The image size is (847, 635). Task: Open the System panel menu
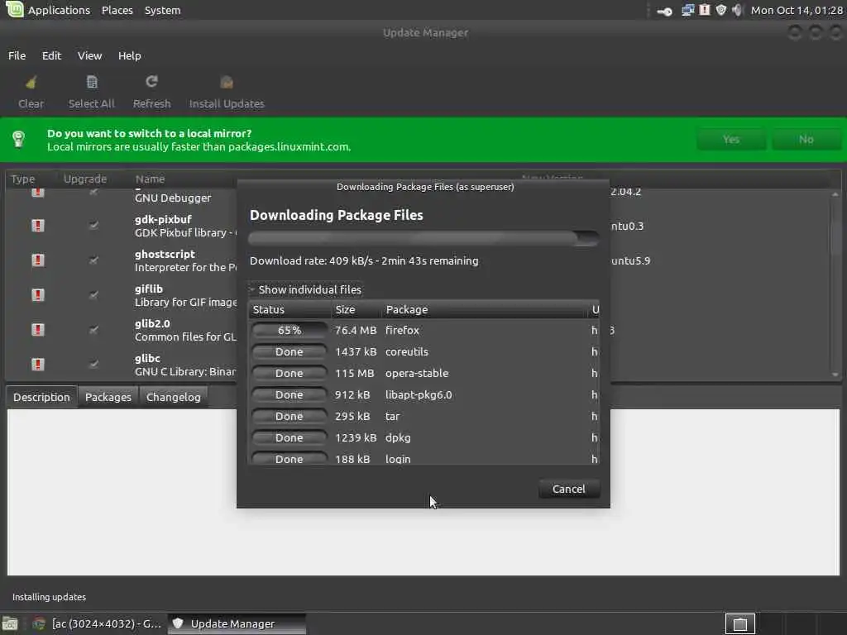tap(163, 10)
